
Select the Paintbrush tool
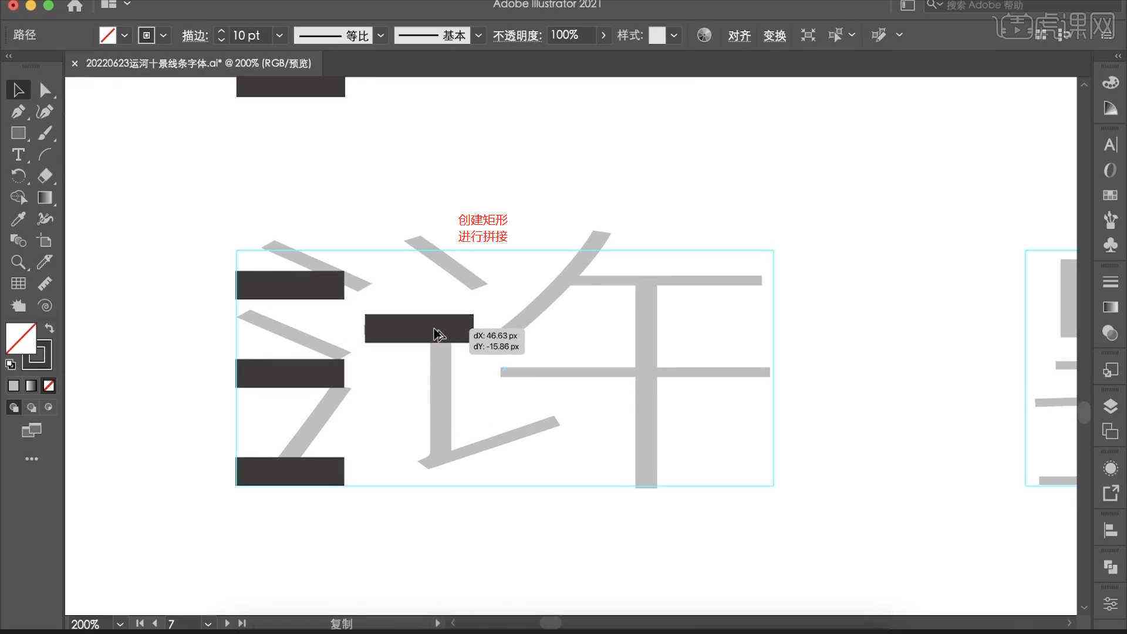(45, 133)
